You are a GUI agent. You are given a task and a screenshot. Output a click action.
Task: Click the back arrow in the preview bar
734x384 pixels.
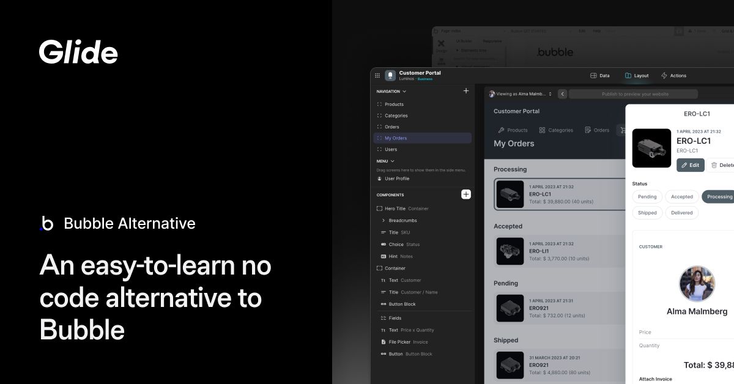coord(562,94)
